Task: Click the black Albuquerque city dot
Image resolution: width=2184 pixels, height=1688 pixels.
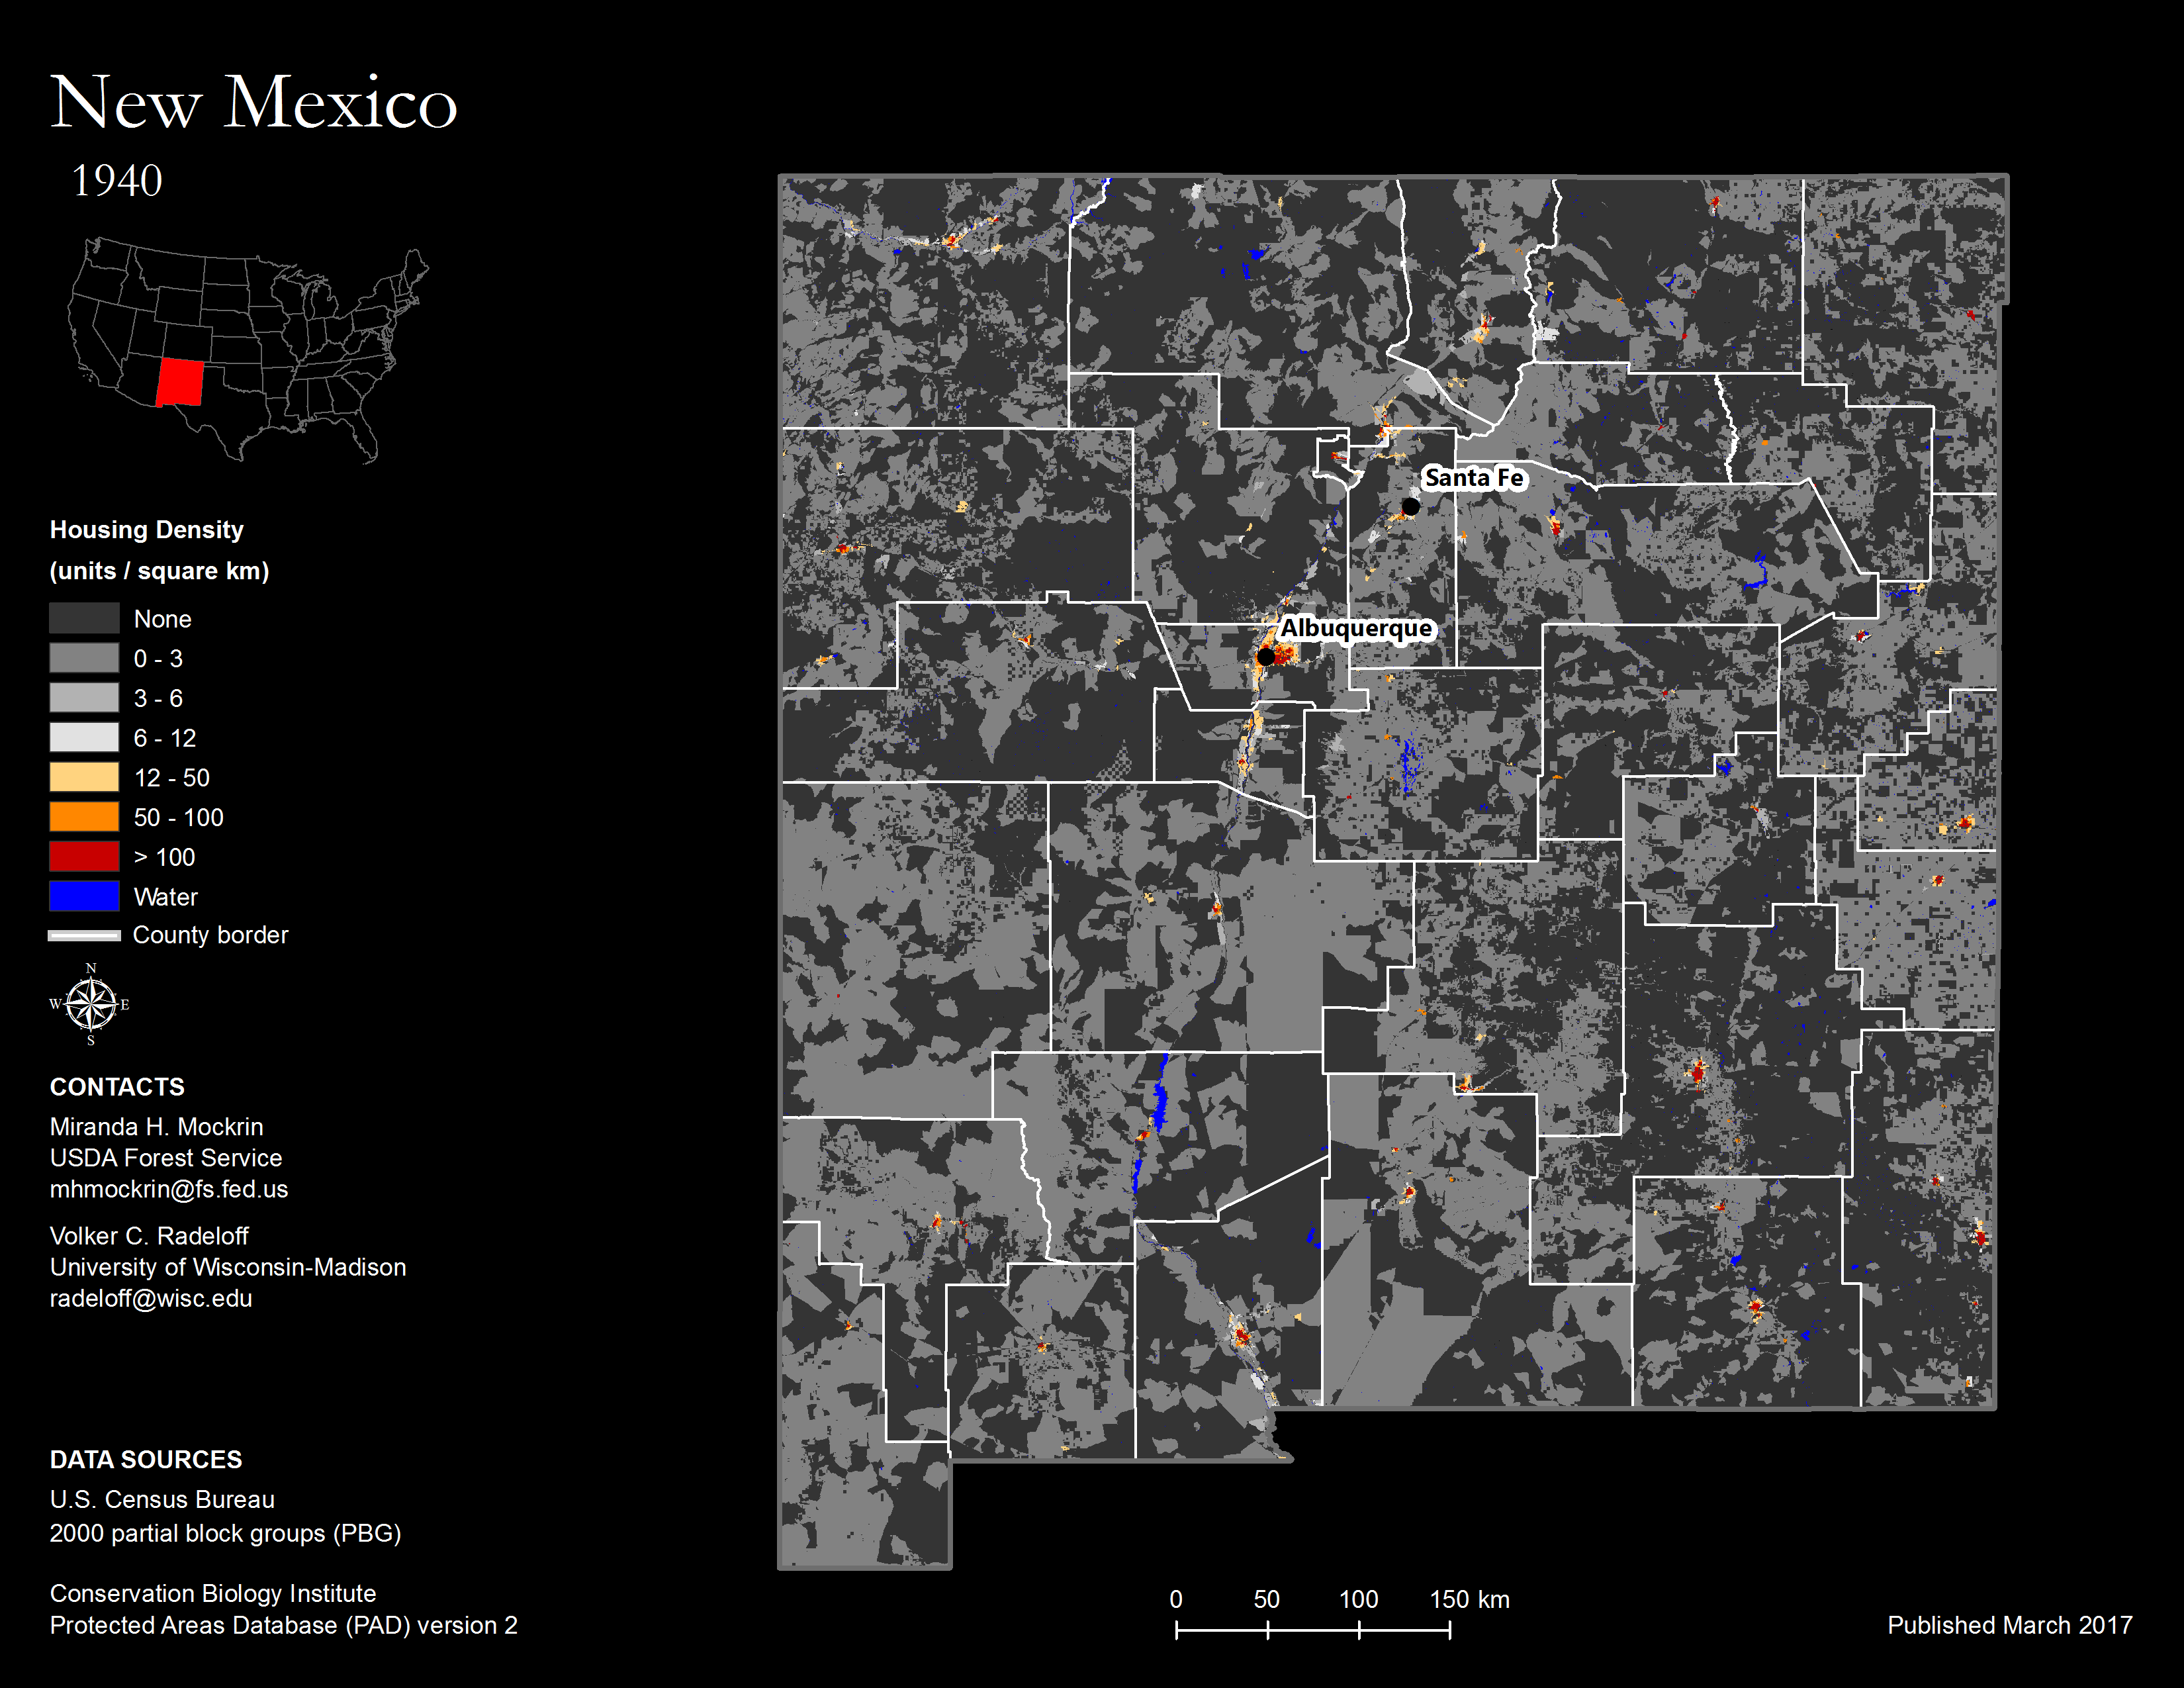Action: (1266, 657)
